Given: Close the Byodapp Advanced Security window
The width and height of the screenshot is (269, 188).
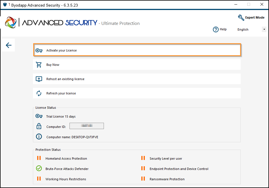Looking at the screenshot, I should [x=262, y=5].
